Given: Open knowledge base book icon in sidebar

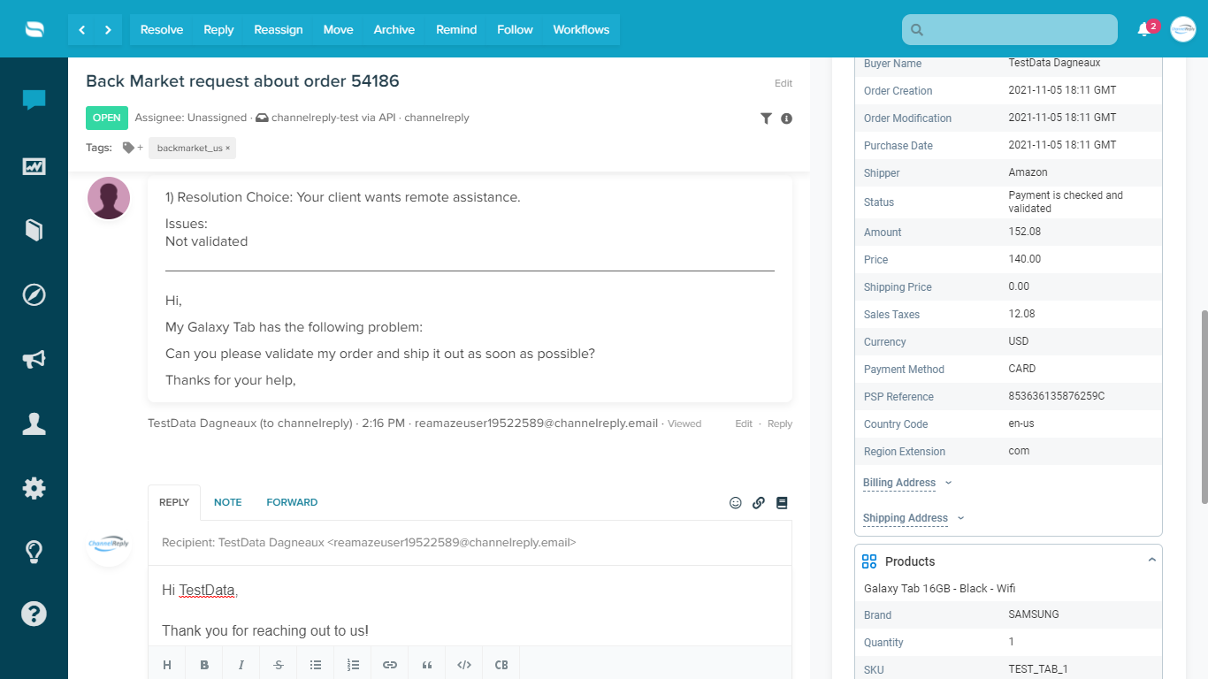Looking at the screenshot, I should [x=34, y=230].
